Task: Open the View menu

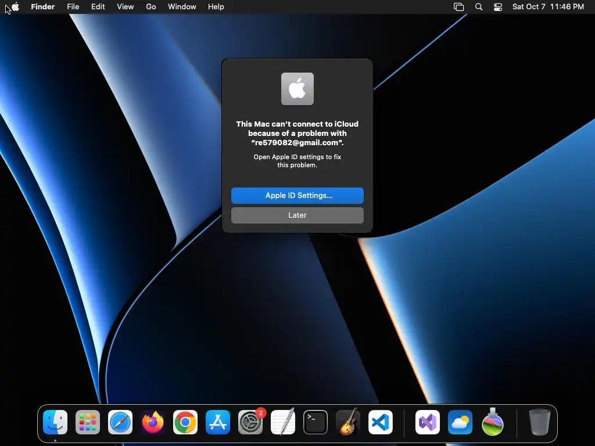Action: pos(126,7)
